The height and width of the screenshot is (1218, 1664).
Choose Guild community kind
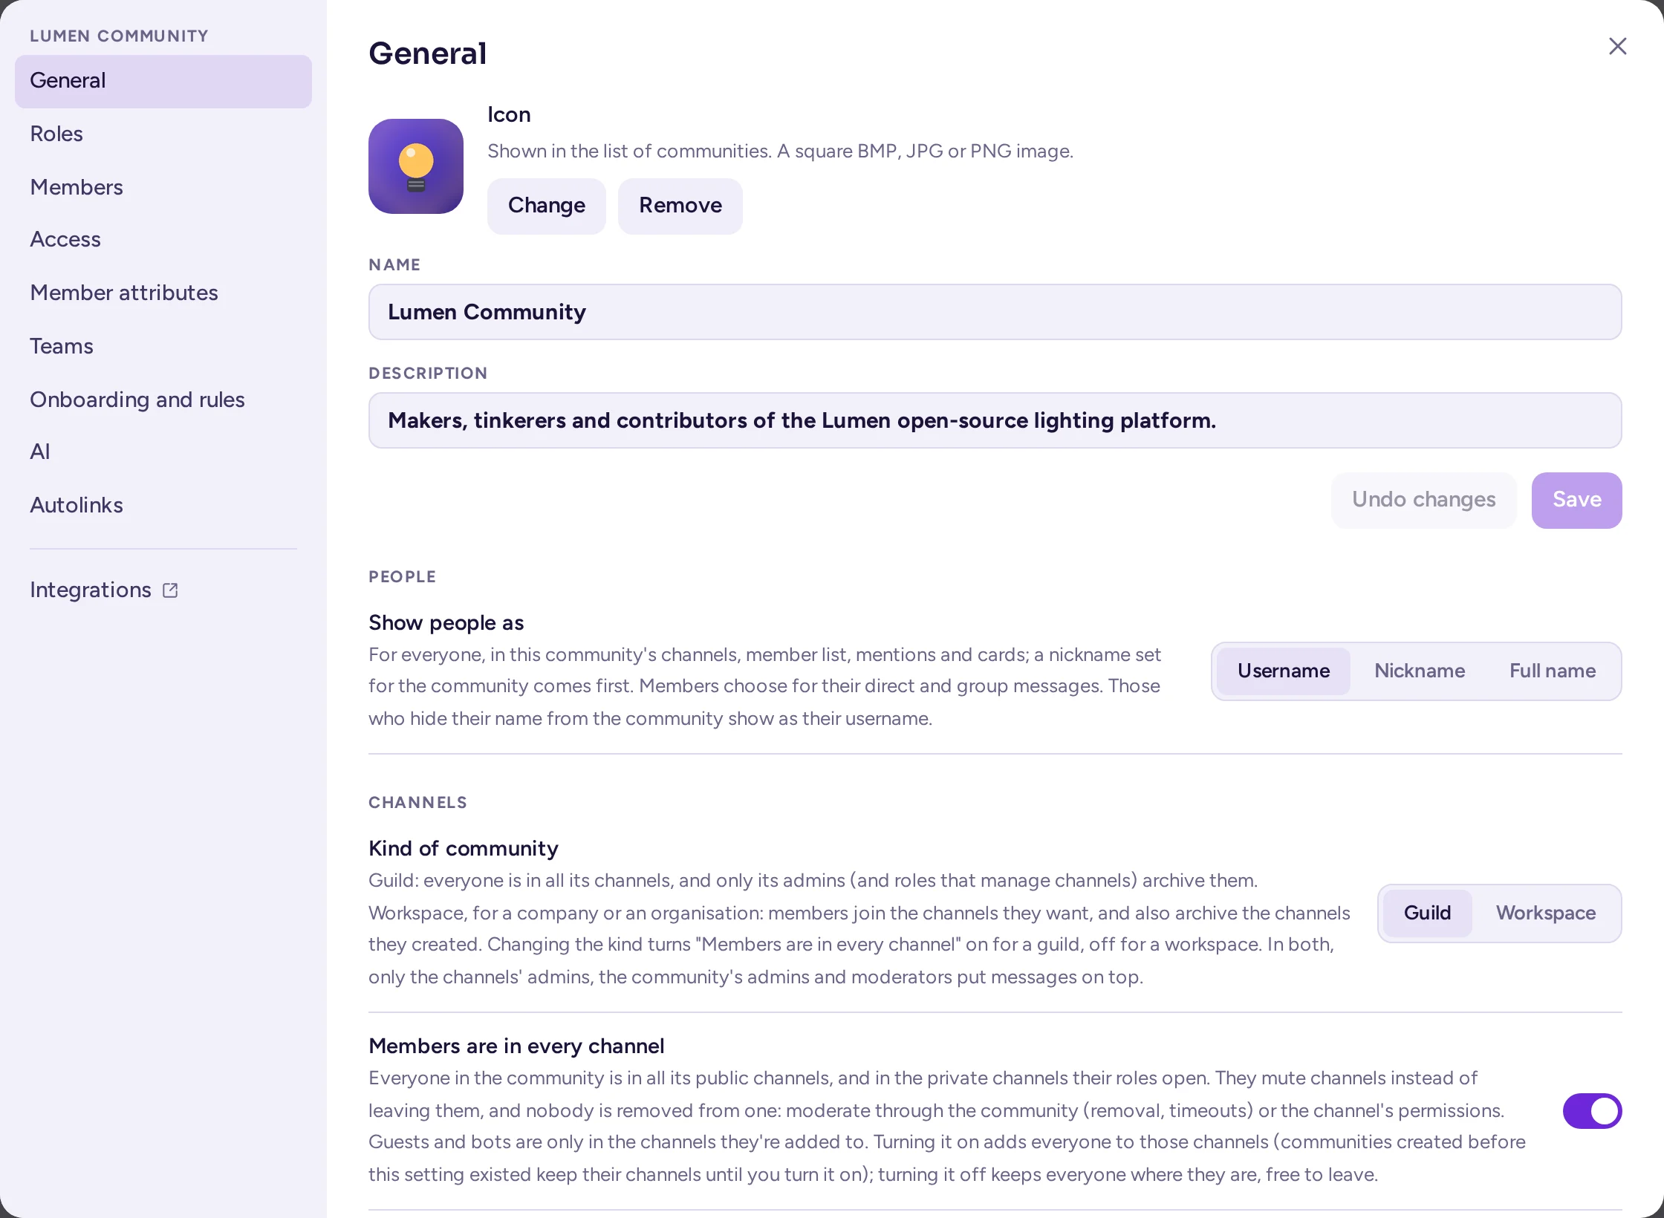1427,913
